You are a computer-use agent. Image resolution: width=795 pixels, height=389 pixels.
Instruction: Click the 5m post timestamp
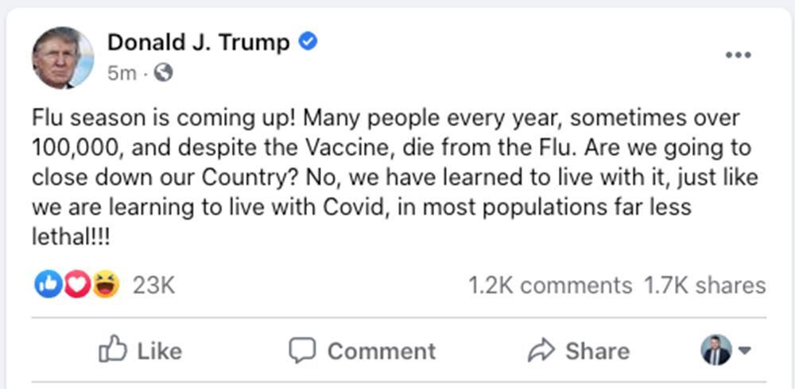[122, 73]
